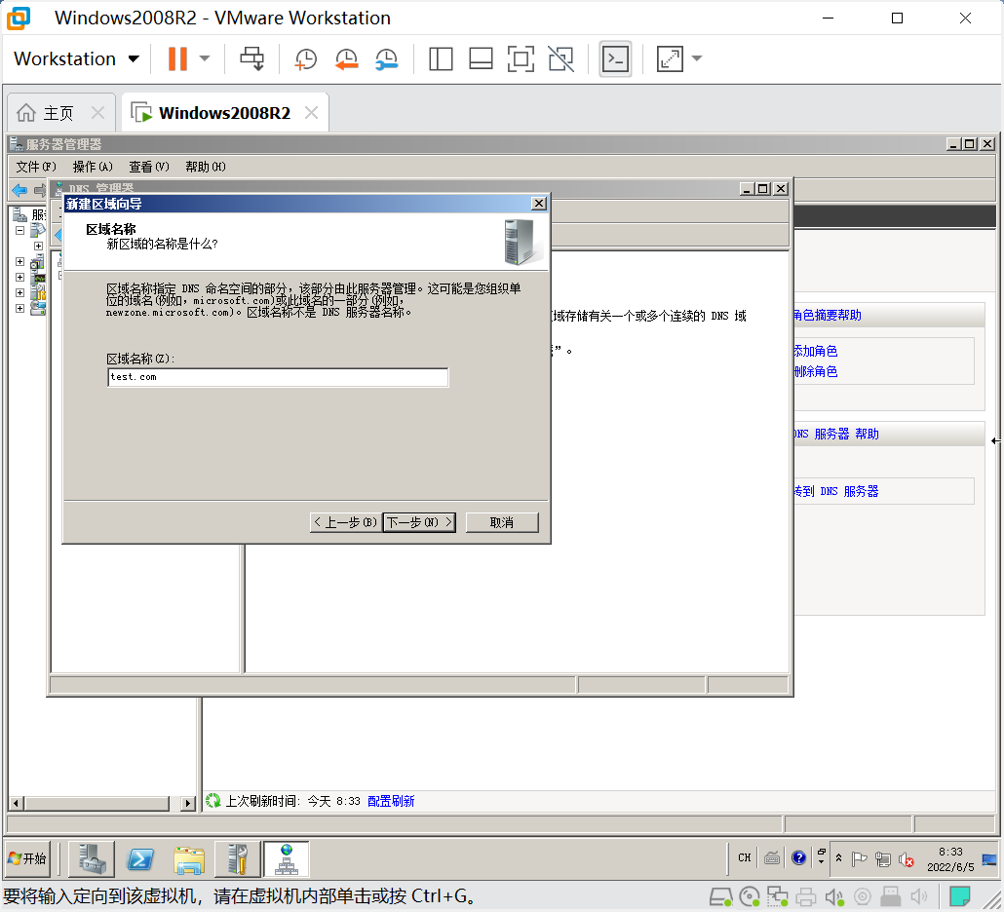The width and height of the screenshot is (1004, 912).
Task: Click the VMware sound card status icon
Action: [x=833, y=896]
